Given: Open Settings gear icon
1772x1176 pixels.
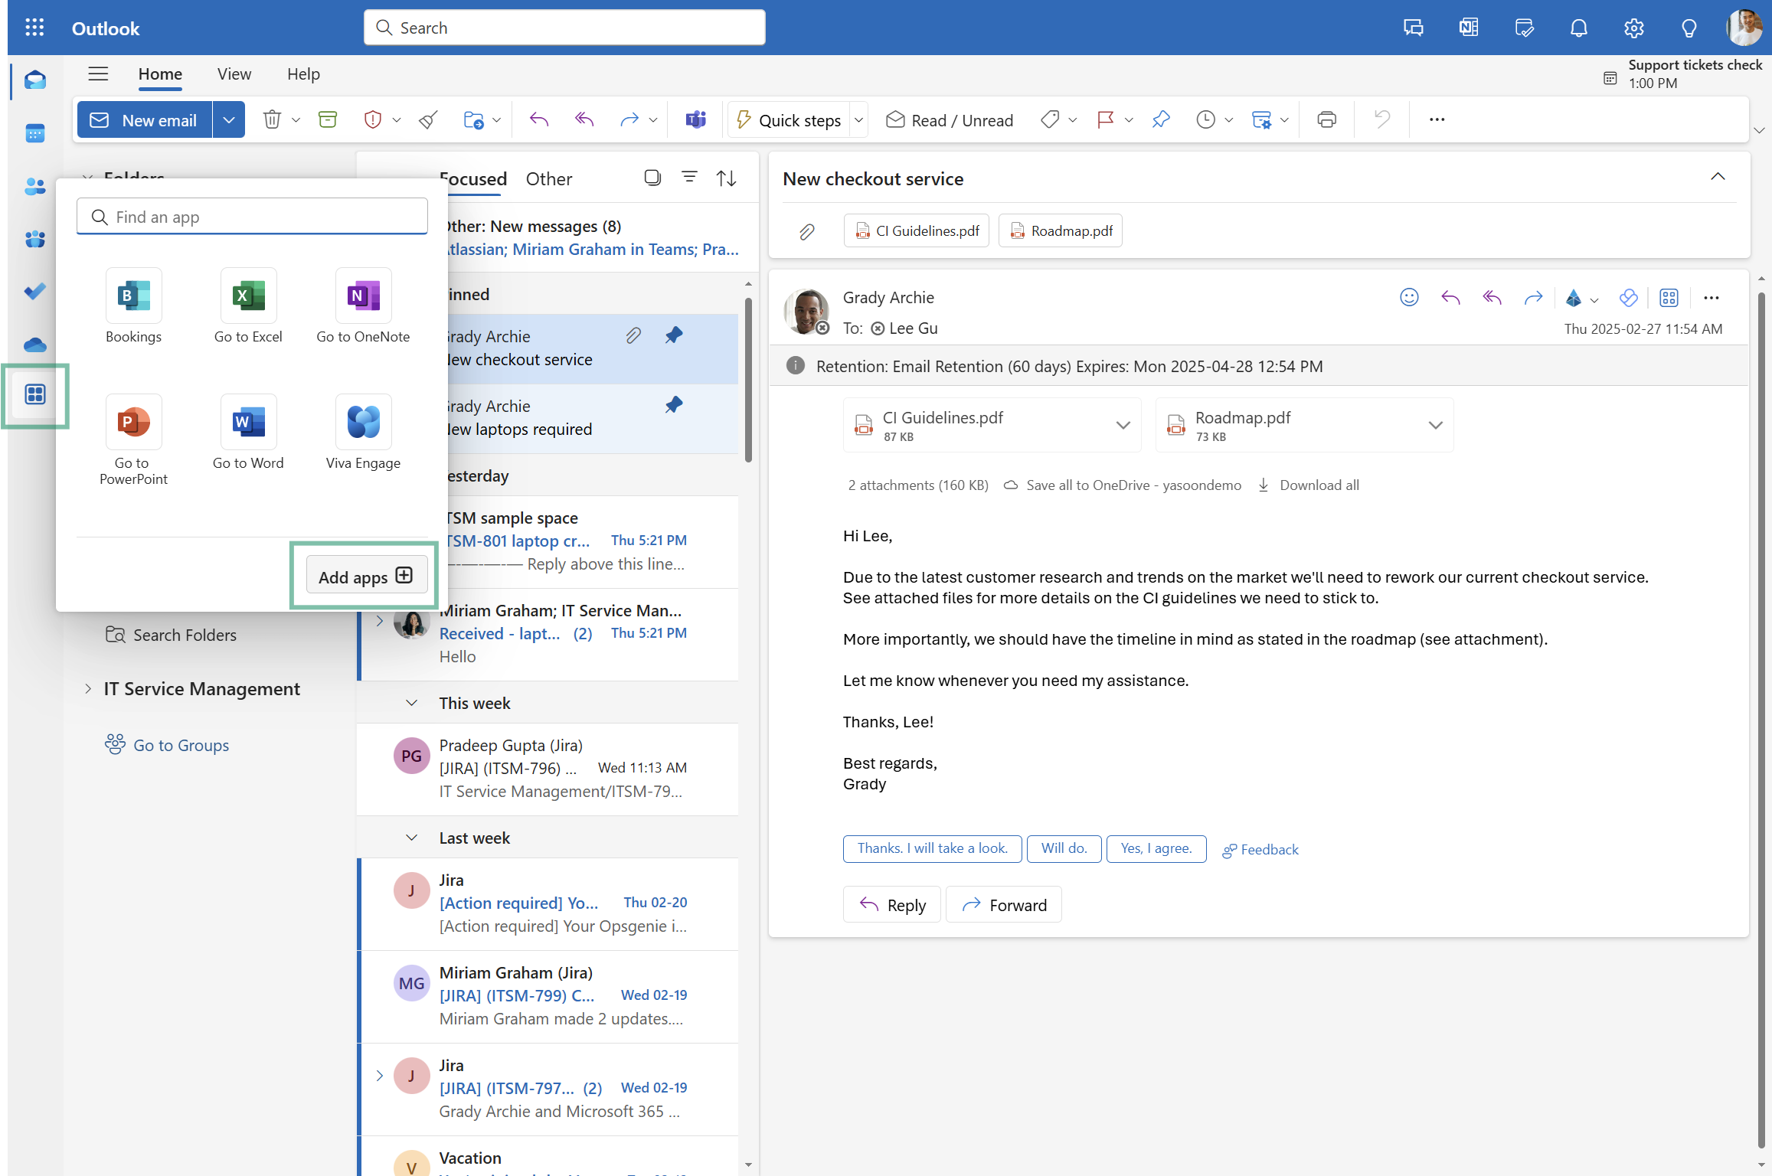Looking at the screenshot, I should pyautogui.click(x=1633, y=28).
